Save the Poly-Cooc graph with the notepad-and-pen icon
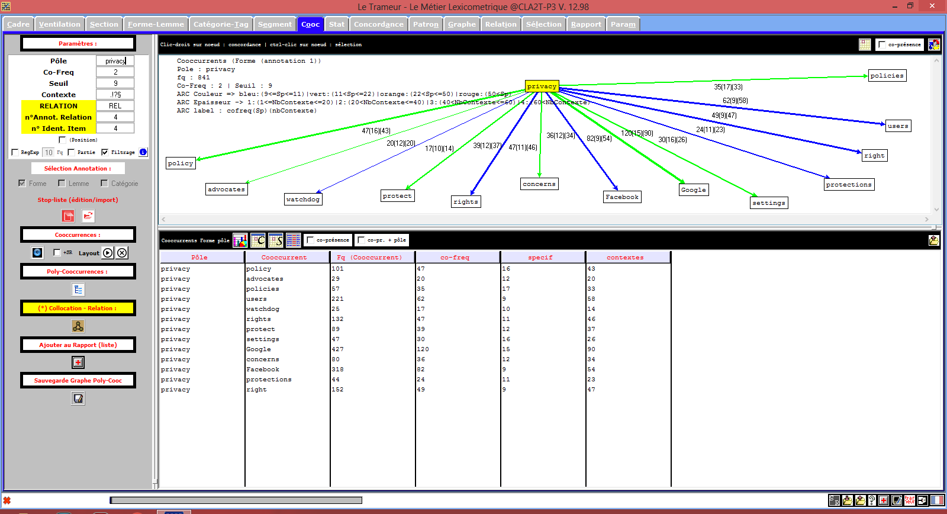947x514 pixels. (x=78, y=399)
